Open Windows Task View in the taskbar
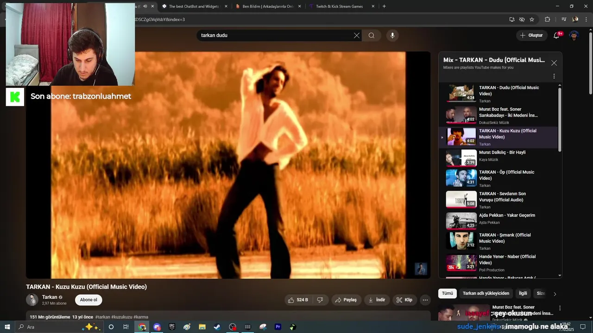The width and height of the screenshot is (593, 333). (x=126, y=327)
